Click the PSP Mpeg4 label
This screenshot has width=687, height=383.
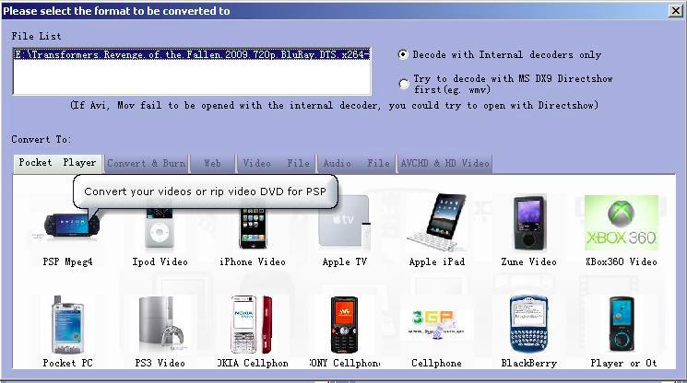coord(67,261)
